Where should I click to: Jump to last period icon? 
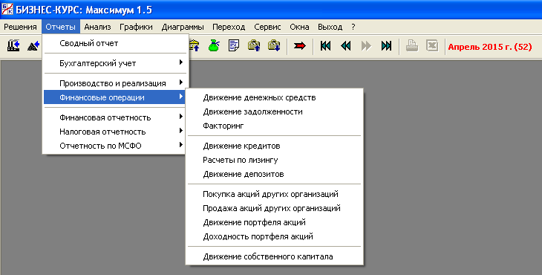click(x=386, y=45)
